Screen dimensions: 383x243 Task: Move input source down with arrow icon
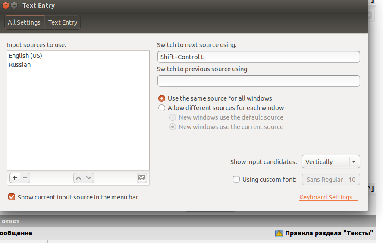(89, 178)
